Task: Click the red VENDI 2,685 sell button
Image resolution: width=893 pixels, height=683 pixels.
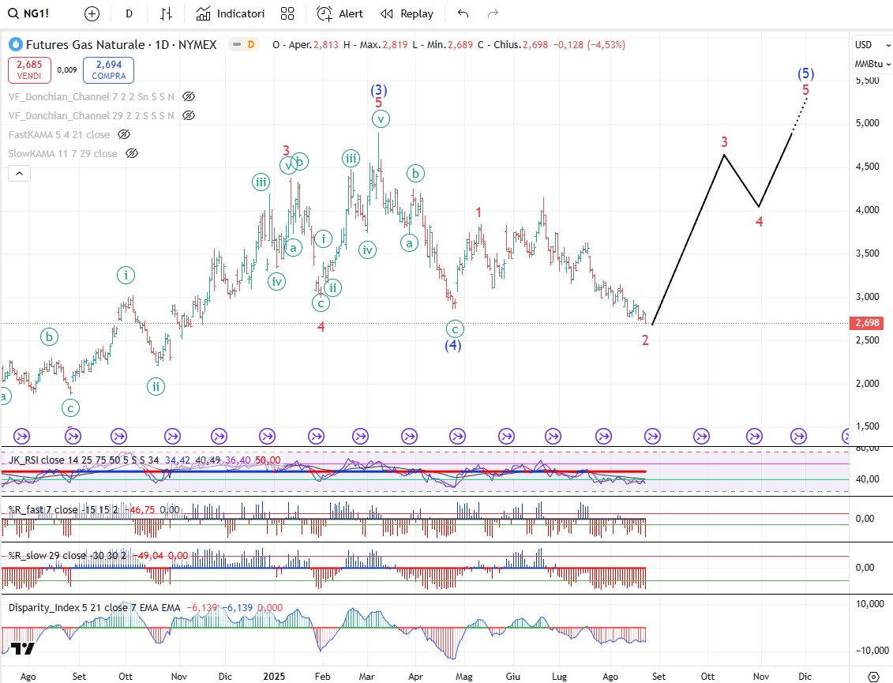Action: tap(30, 69)
